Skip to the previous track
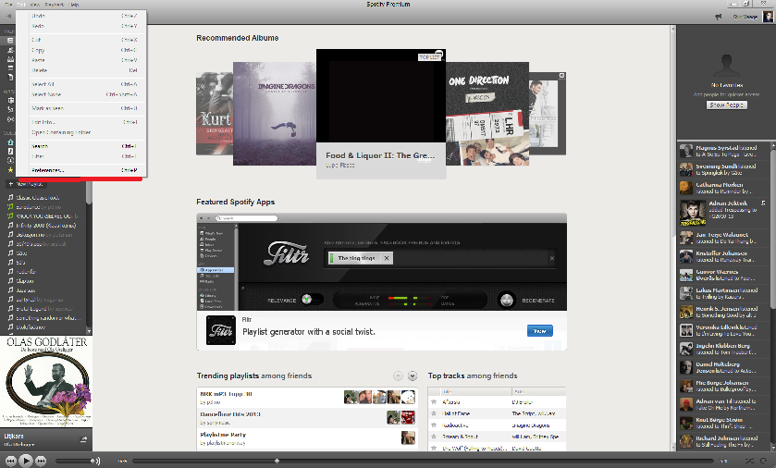The width and height of the screenshot is (776, 468). tap(10, 462)
